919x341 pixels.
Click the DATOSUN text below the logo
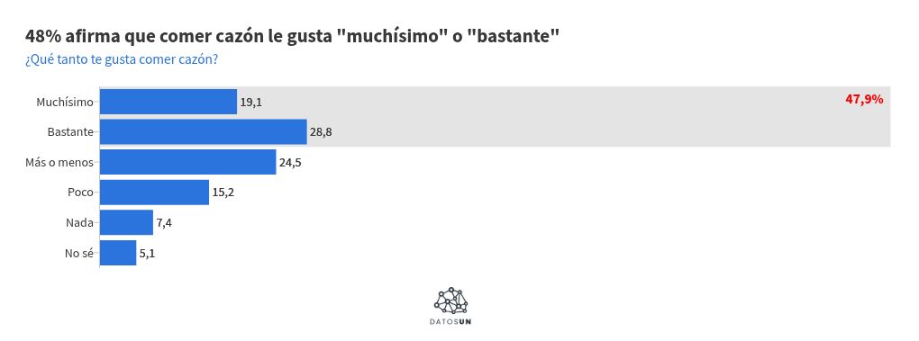[450, 321]
